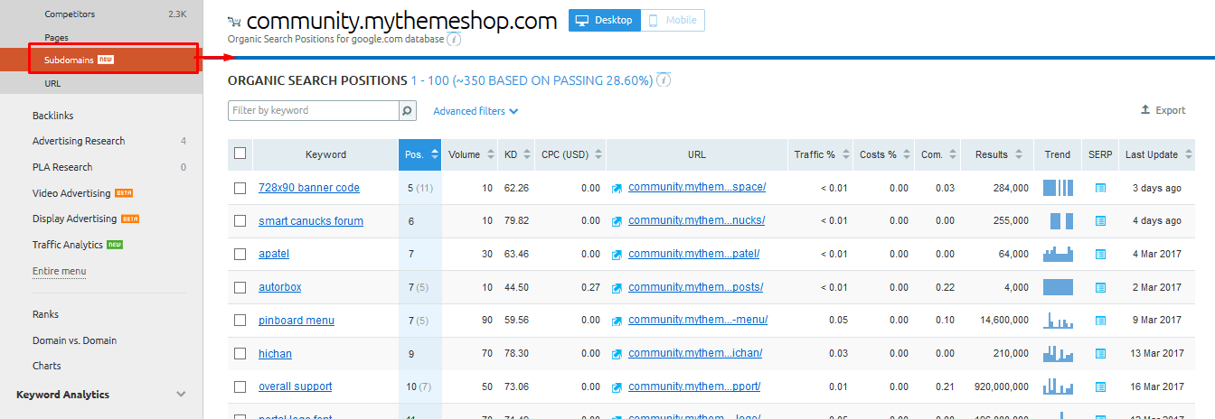
Task: Sort table by Traffic % column
Action: pyautogui.click(x=821, y=154)
